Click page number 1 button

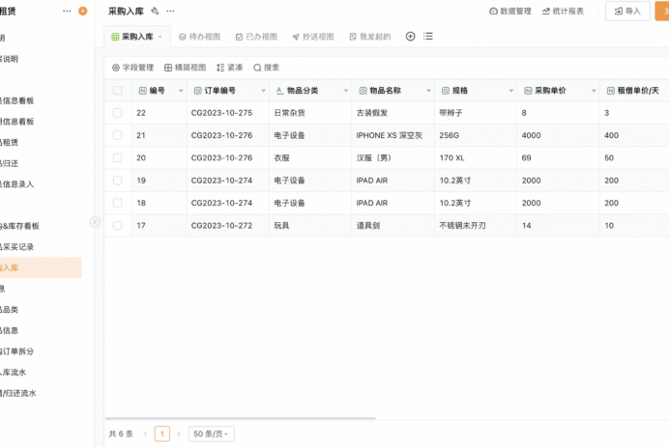pos(162,433)
